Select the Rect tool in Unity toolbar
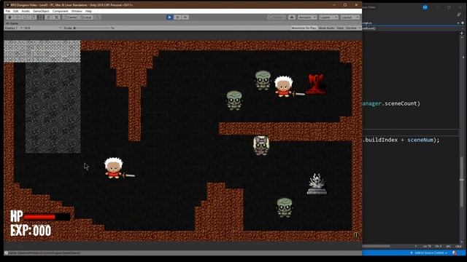 [41, 17]
